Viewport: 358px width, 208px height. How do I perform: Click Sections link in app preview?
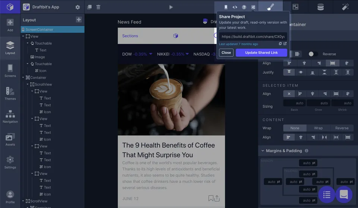[130, 36]
